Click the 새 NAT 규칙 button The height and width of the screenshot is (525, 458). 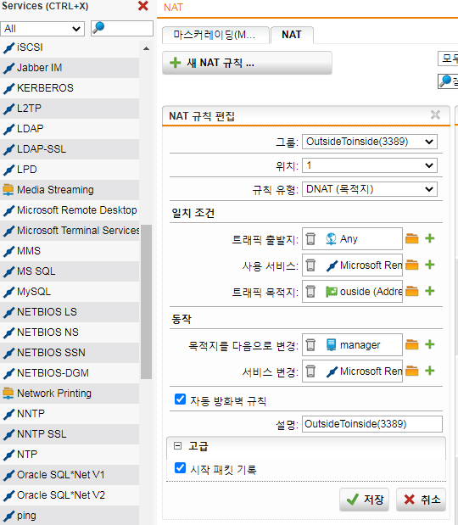pos(247,63)
